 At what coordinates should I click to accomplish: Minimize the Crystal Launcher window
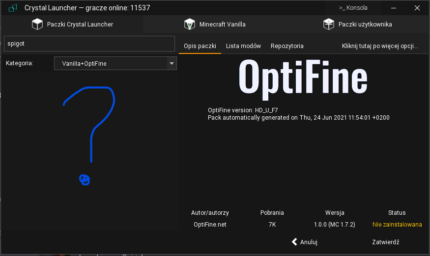click(394, 8)
